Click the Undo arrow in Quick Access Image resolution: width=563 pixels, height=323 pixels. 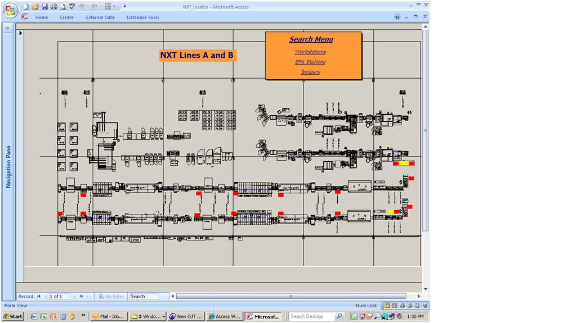(x=82, y=6)
